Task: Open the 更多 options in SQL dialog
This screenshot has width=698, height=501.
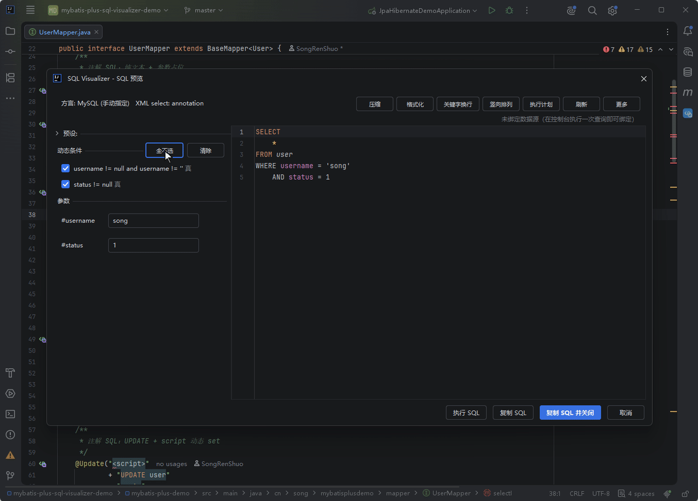Action: [x=622, y=104]
